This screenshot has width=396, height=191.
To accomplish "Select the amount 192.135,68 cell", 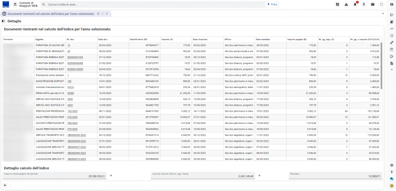I will coord(365,111).
